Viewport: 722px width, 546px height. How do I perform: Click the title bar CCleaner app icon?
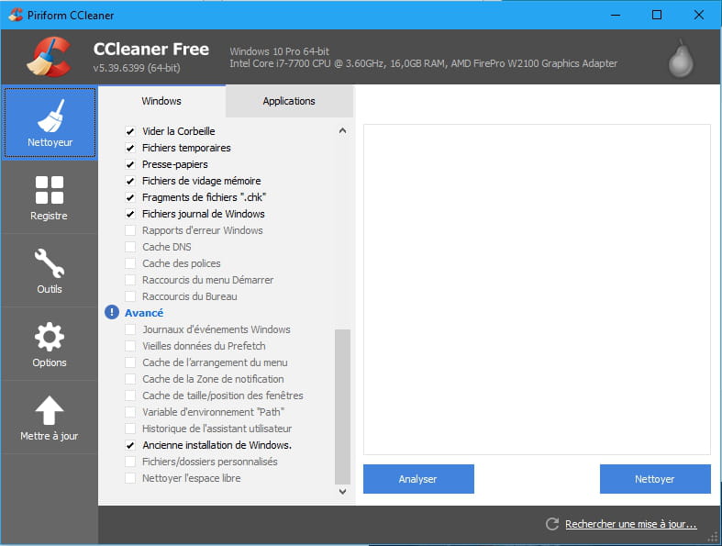point(16,16)
